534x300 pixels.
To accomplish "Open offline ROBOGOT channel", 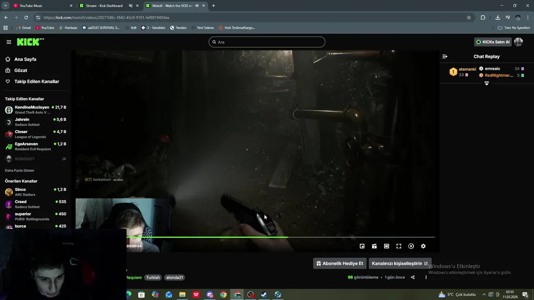I will 35,159.
